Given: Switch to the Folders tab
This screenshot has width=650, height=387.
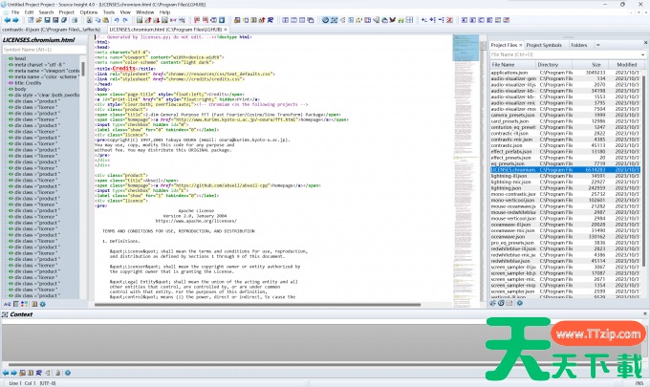Looking at the screenshot, I should [579, 45].
